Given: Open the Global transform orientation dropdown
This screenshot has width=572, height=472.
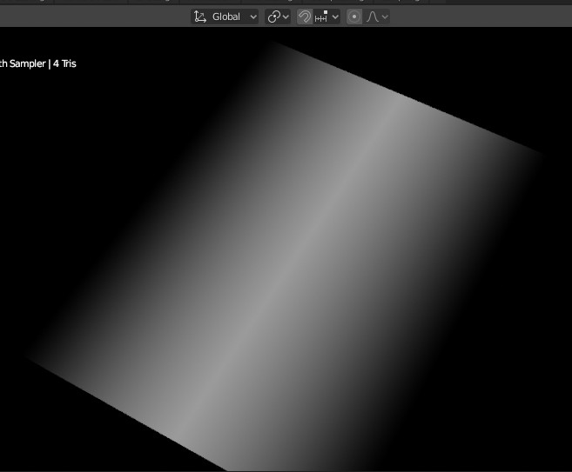Looking at the screenshot, I should point(252,17).
